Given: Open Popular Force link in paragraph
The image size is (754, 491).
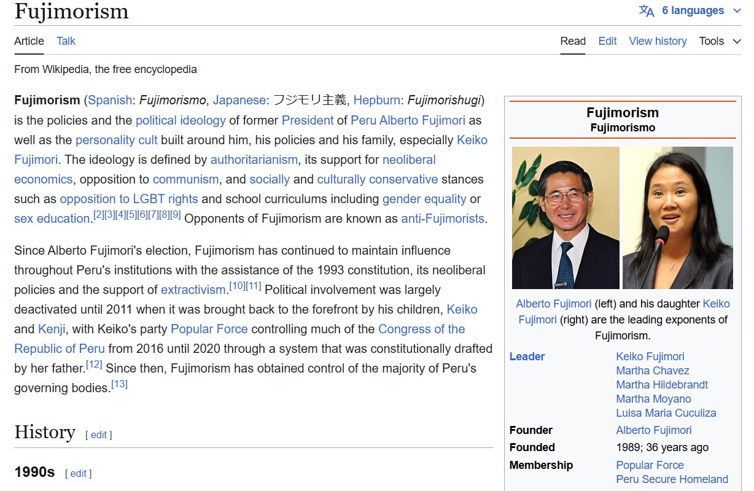Looking at the screenshot, I should pyautogui.click(x=209, y=329).
